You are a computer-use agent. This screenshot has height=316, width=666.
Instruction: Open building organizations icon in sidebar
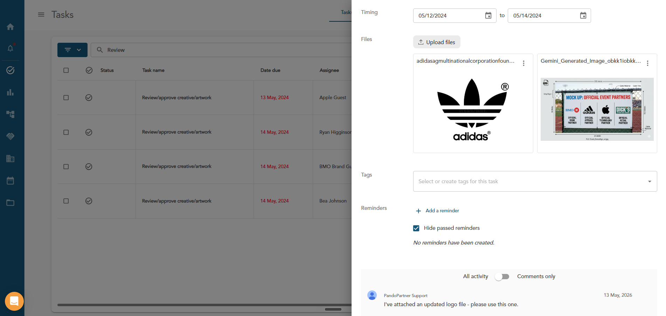click(11, 158)
